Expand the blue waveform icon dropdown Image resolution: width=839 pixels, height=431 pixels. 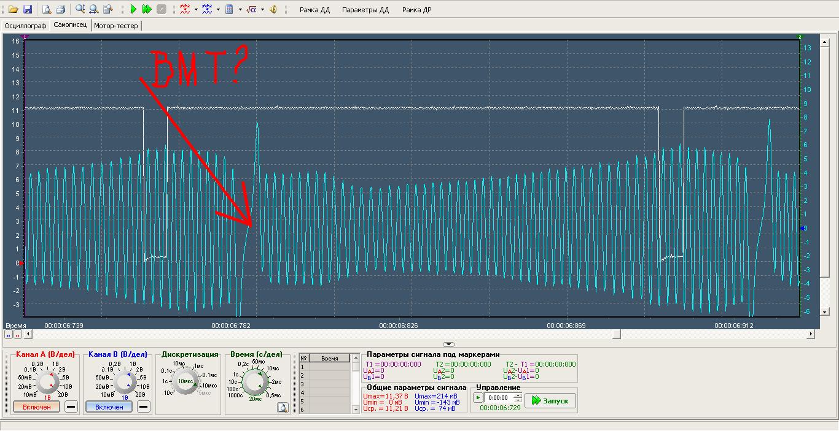218,9
